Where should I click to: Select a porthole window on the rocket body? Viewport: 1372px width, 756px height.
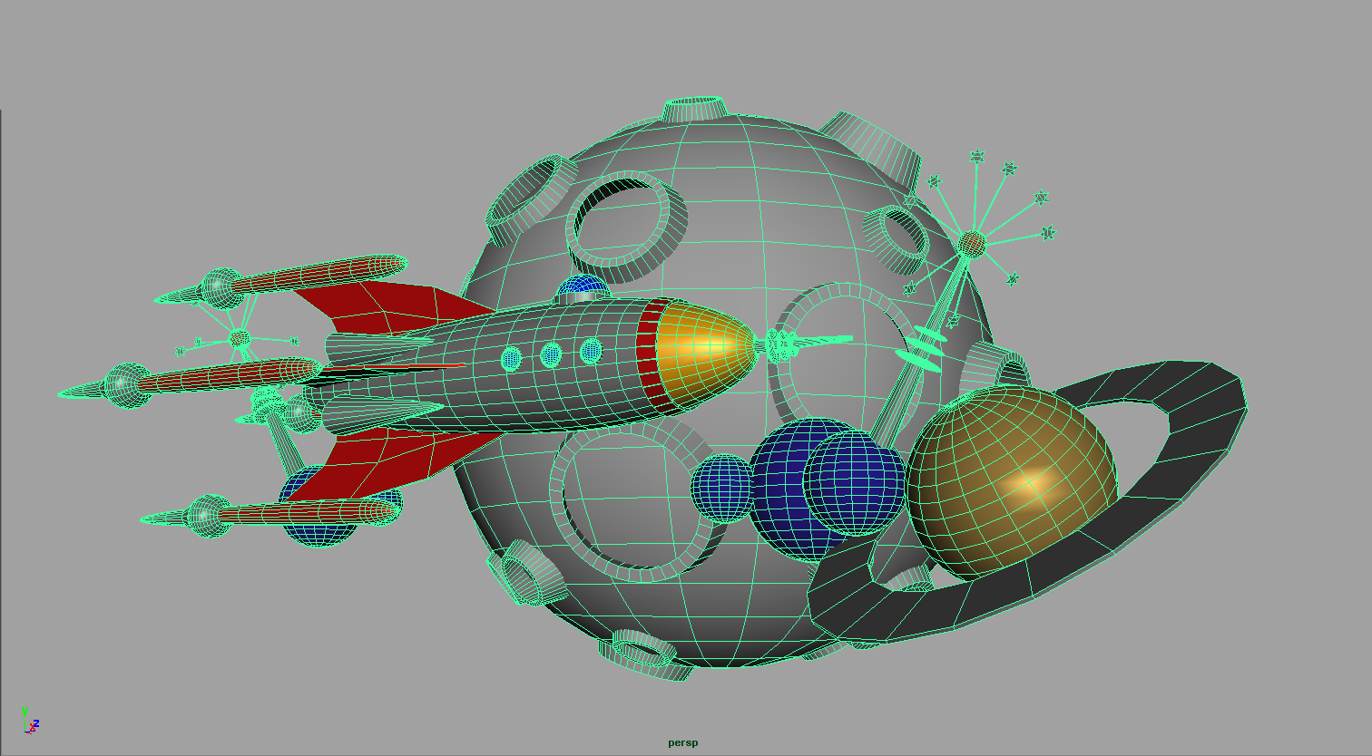tap(554, 354)
